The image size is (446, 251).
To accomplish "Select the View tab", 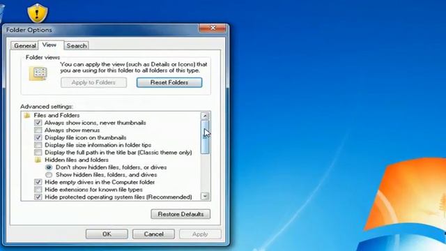I will pyautogui.click(x=51, y=45).
